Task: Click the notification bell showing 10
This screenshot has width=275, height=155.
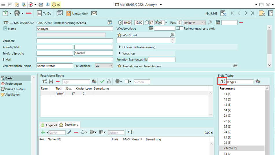Action: click(56, 5)
